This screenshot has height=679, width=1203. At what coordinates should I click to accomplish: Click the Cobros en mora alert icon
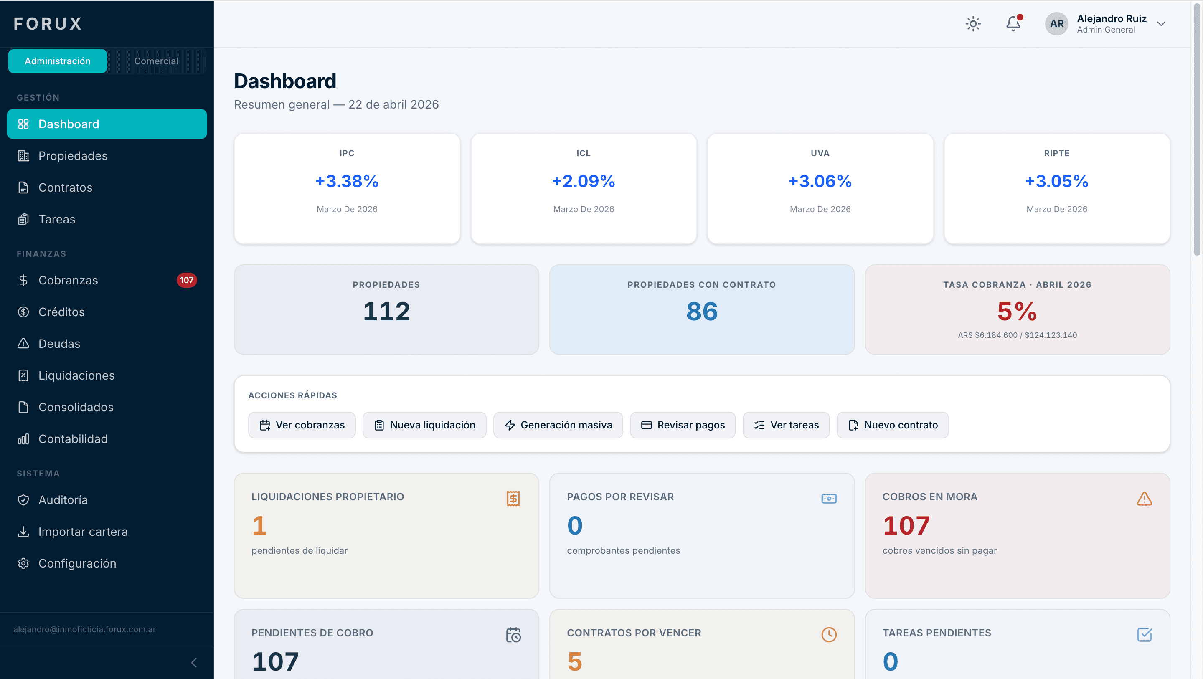[1144, 498]
